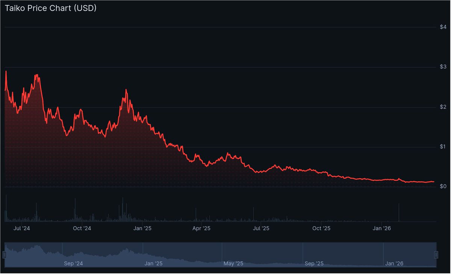This screenshot has height=274, width=451.
Task: Click the Jul '25 date axis label
Action: [x=261, y=228]
